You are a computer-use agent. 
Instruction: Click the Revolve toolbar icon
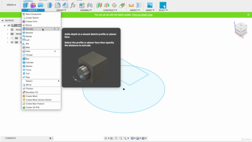(x=41, y=5)
